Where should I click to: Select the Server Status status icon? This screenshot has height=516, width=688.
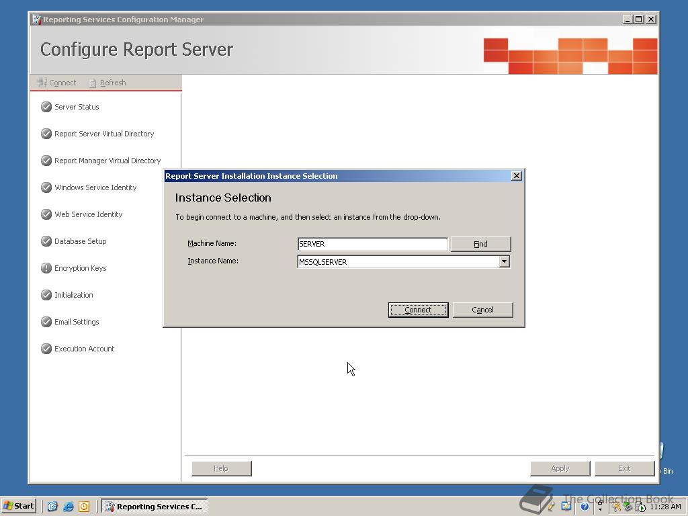point(46,107)
